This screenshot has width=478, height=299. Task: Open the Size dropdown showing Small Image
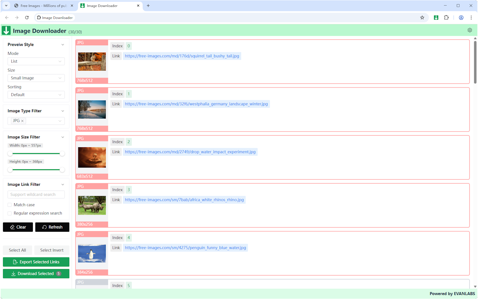pos(36,78)
